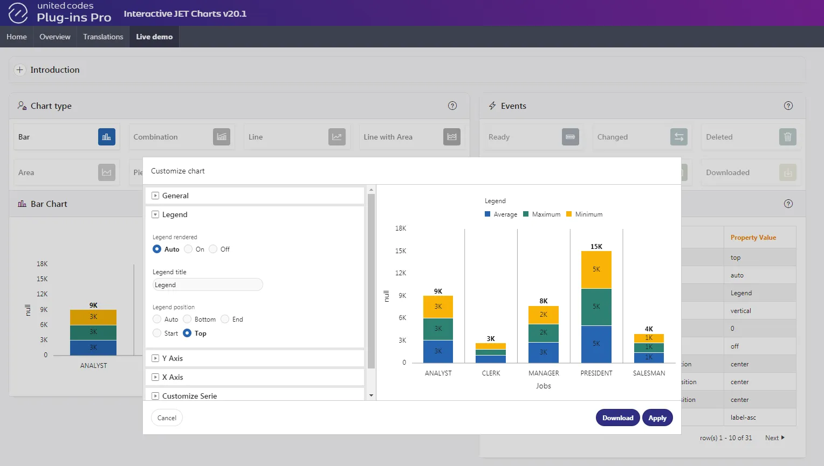
Task: Select the Bar chart type icon
Action: tap(107, 137)
